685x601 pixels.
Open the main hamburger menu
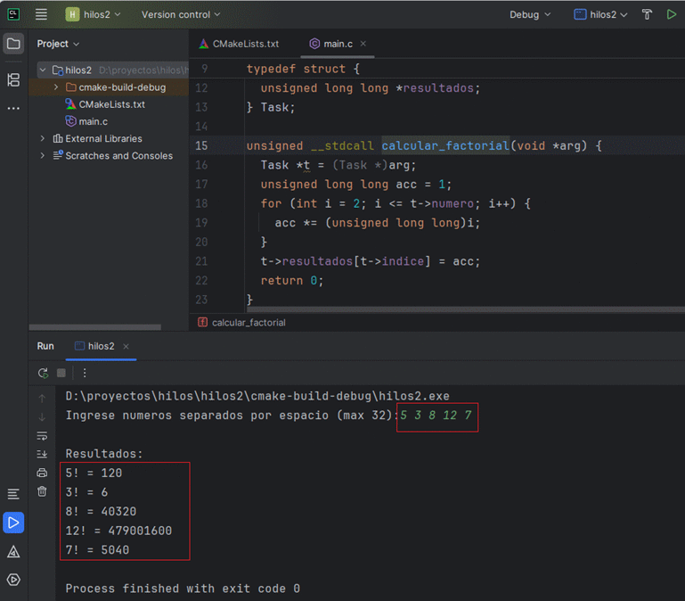(x=41, y=14)
